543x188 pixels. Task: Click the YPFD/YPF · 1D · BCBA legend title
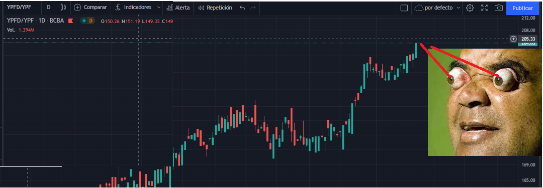click(x=35, y=21)
